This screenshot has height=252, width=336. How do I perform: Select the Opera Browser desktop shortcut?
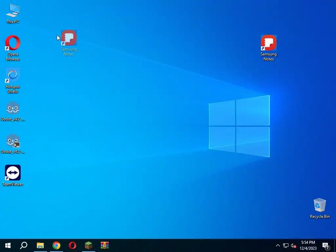(13, 48)
